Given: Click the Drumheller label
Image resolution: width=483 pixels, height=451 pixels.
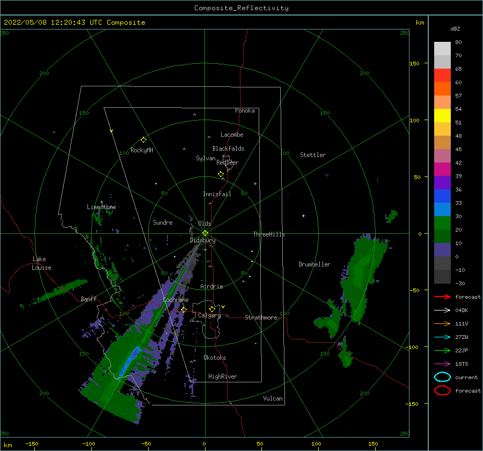Looking at the screenshot, I should (x=314, y=264).
